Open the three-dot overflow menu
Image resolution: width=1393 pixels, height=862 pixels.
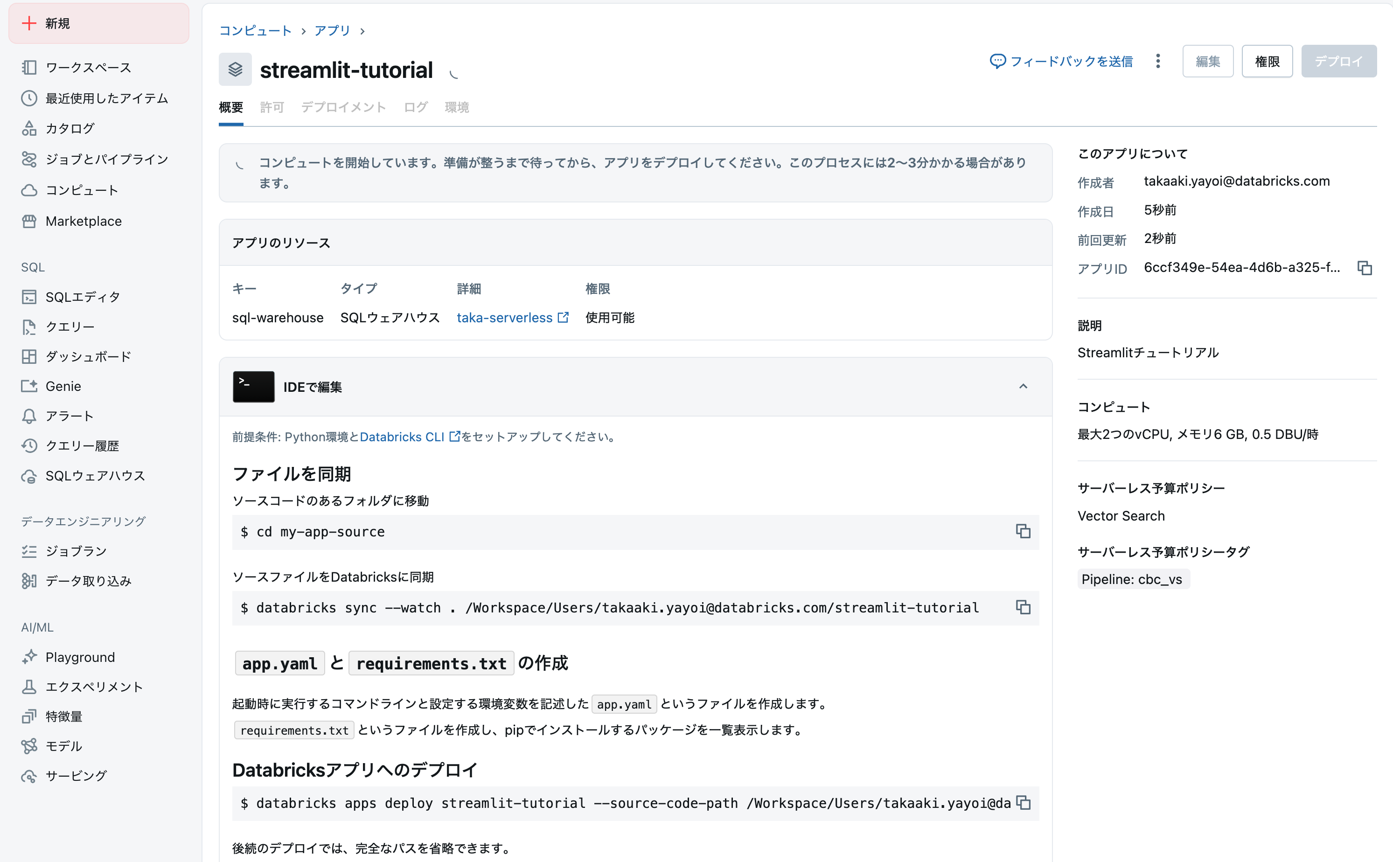[x=1157, y=61]
